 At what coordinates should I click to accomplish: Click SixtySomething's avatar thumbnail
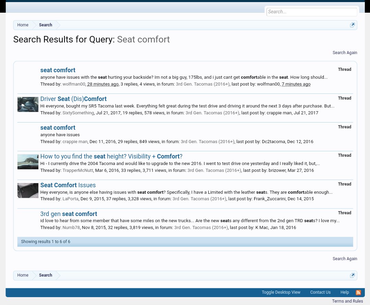28,104
